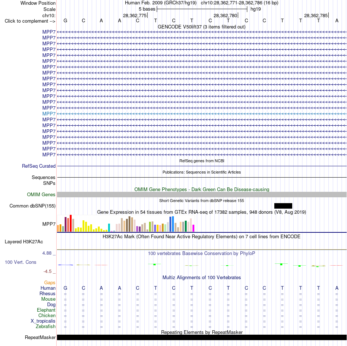Open 'Repeating Elements by RepeatMasker' track title
The image size is (347, 346).
(x=202, y=332)
